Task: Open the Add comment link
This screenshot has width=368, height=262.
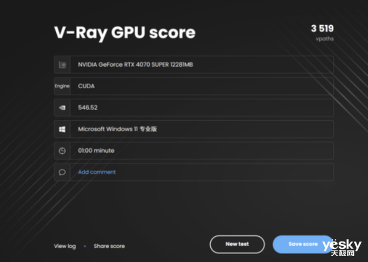Action: pyautogui.click(x=97, y=172)
